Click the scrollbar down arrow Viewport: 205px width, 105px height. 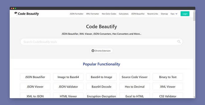tap(194, 97)
